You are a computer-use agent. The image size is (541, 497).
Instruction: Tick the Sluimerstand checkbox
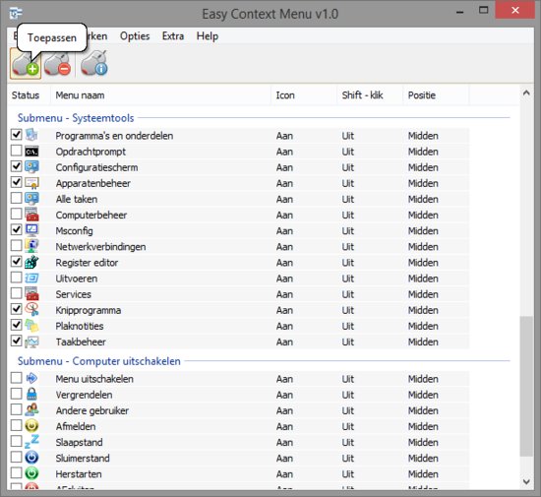coord(16,457)
